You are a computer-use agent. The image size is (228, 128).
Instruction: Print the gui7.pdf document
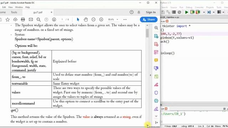(23, 20)
